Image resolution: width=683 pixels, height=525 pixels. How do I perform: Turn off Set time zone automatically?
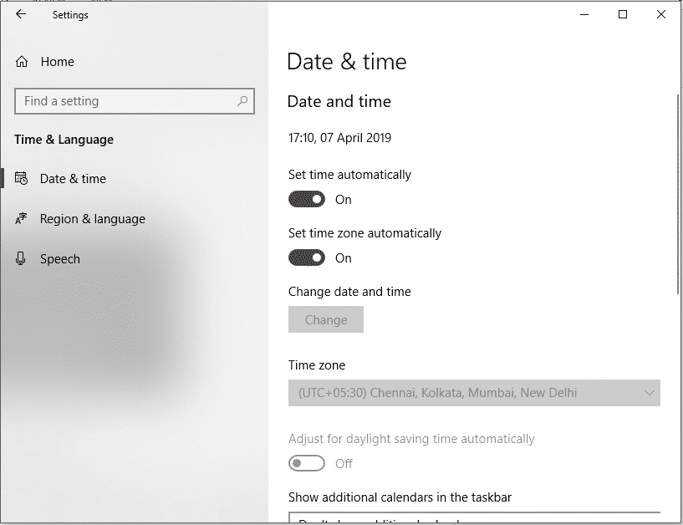pyautogui.click(x=306, y=257)
